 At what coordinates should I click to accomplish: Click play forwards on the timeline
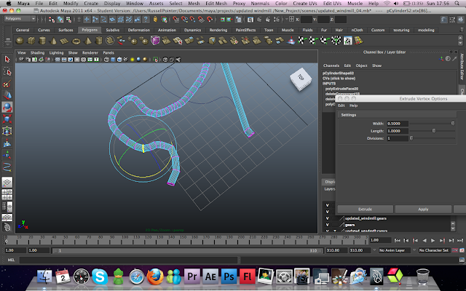pos(433,241)
